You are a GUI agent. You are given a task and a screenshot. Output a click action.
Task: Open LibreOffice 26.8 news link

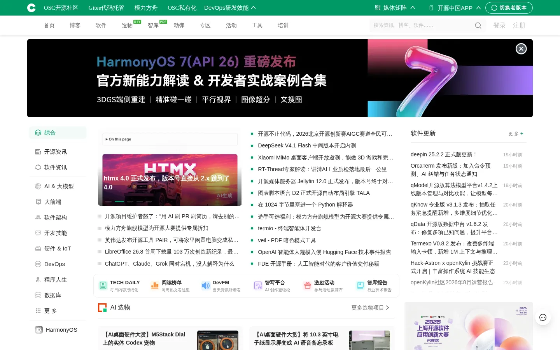pos(171,252)
